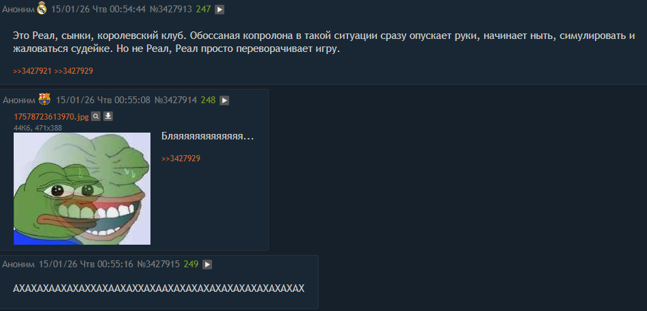The image size is (647, 311).
Task: Follow reply link >>3427921
Action: [x=32, y=71]
